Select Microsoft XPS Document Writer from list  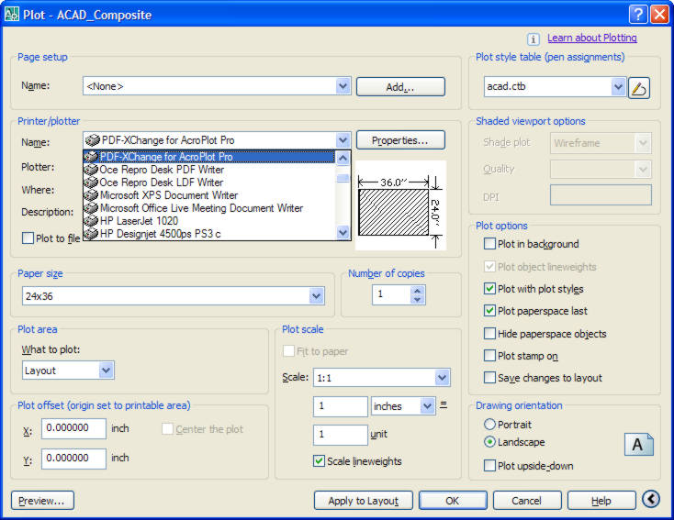pyautogui.click(x=170, y=195)
